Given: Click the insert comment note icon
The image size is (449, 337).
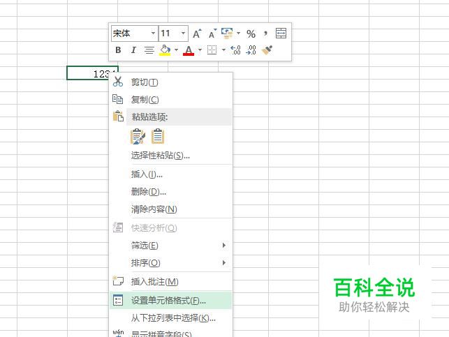Looking at the screenshot, I should pos(118,280).
